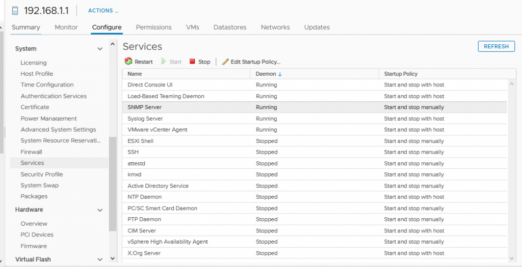Sort by Daemon column arrow

click(280, 74)
